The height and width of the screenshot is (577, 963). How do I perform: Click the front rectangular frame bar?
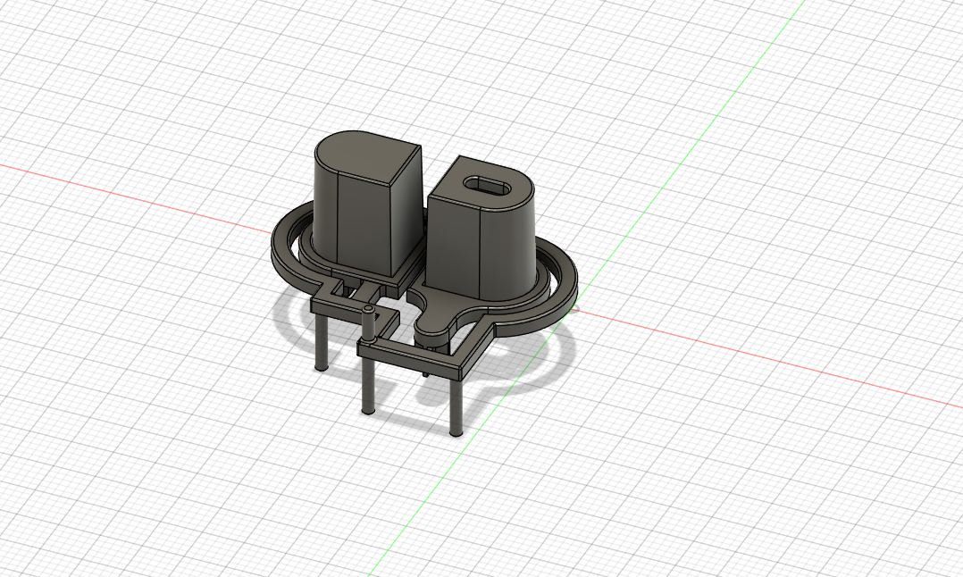coord(410,361)
